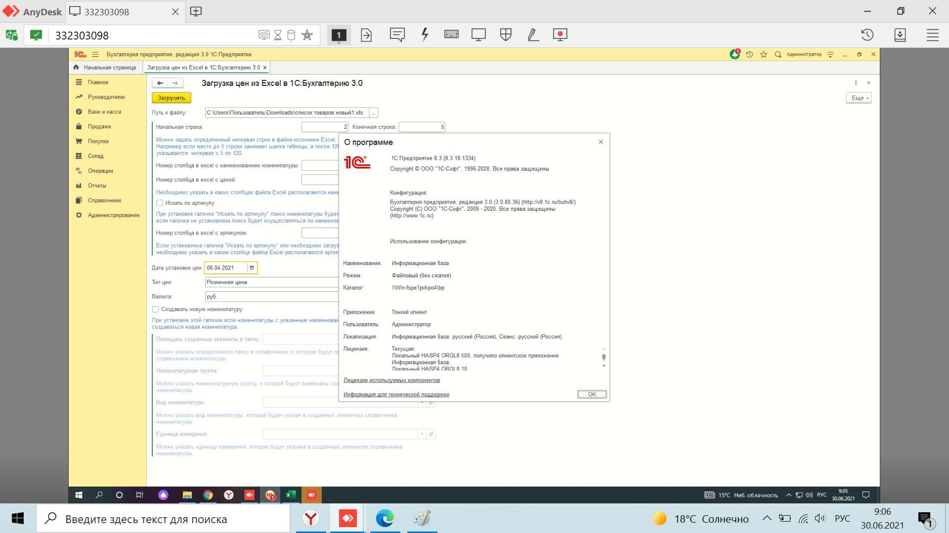Click 'Тип цен' field with Розничная цена
This screenshot has width=949, height=533.
tap(272, 282)
